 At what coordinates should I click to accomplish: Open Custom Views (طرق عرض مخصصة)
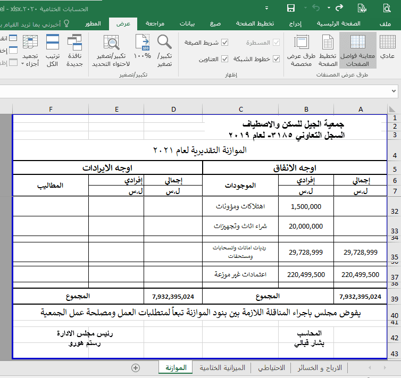pyautogui.click(x=301, y=50)
